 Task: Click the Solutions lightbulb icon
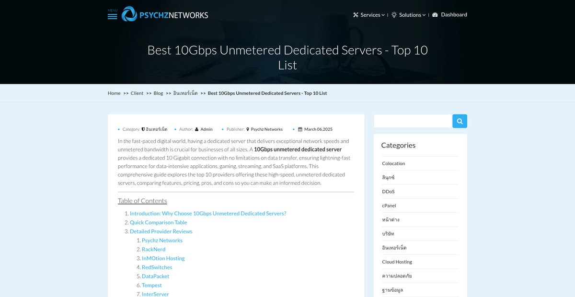[x=394, y=15]
